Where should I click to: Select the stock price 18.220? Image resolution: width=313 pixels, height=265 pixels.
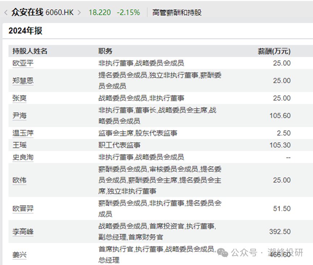click(100, 13)
